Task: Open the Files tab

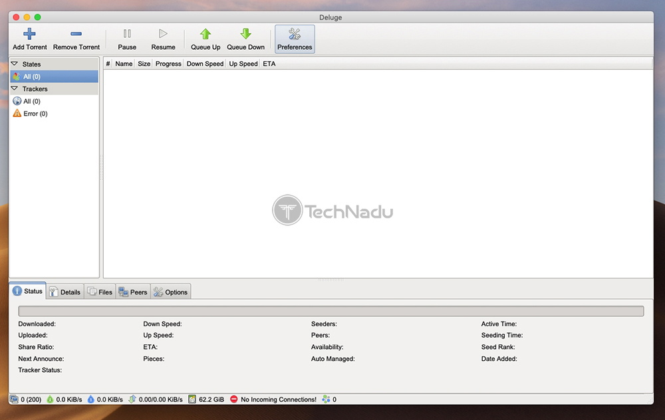Action: click(x=100, y=292)
